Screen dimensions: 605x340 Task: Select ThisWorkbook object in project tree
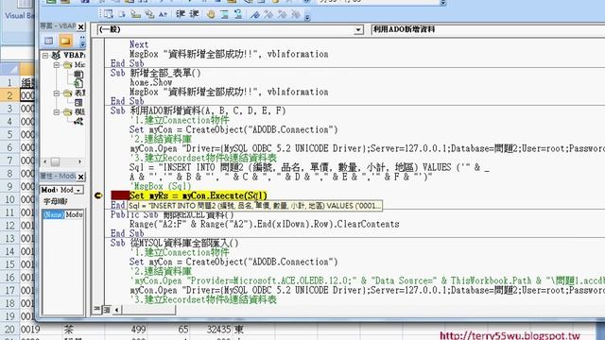pyautogui.click(x=78, y=83)
